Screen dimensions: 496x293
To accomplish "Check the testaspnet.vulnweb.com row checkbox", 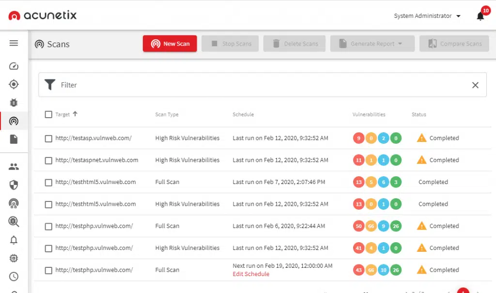I will (x=48, y=161).
